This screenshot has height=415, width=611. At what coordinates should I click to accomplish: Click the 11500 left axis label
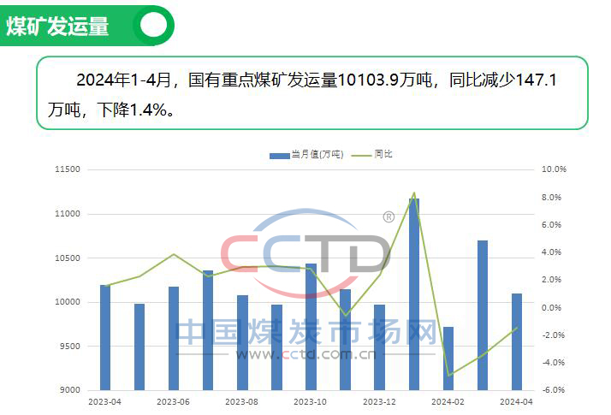68,169
